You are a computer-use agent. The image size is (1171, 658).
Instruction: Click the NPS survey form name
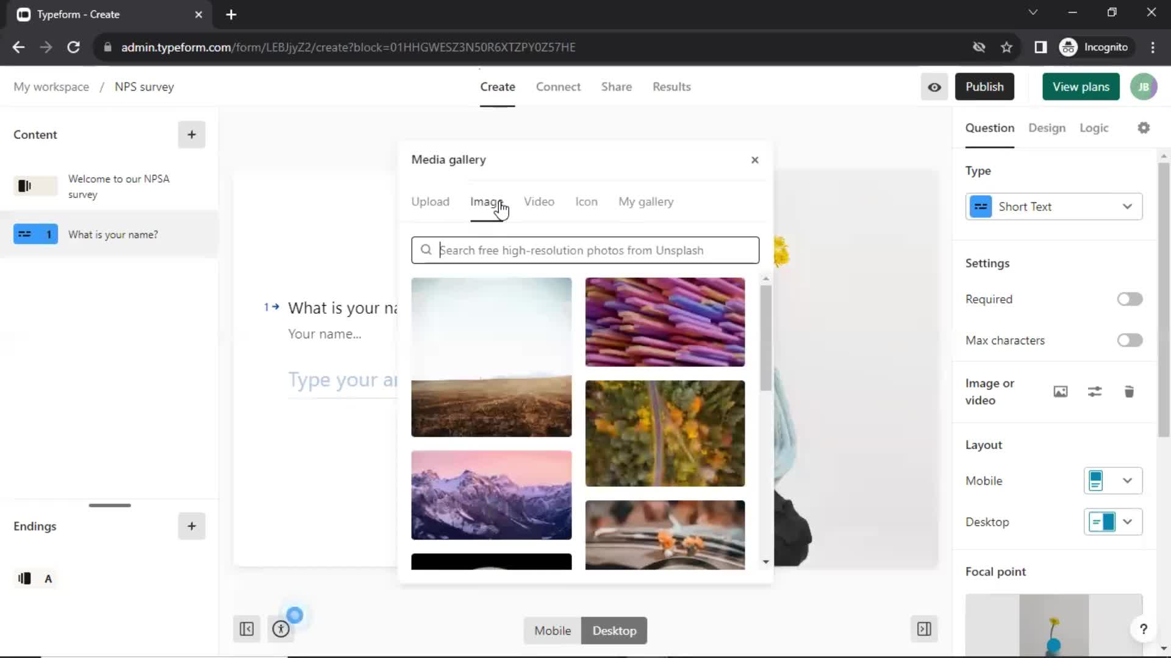click(x=144, y=87)
